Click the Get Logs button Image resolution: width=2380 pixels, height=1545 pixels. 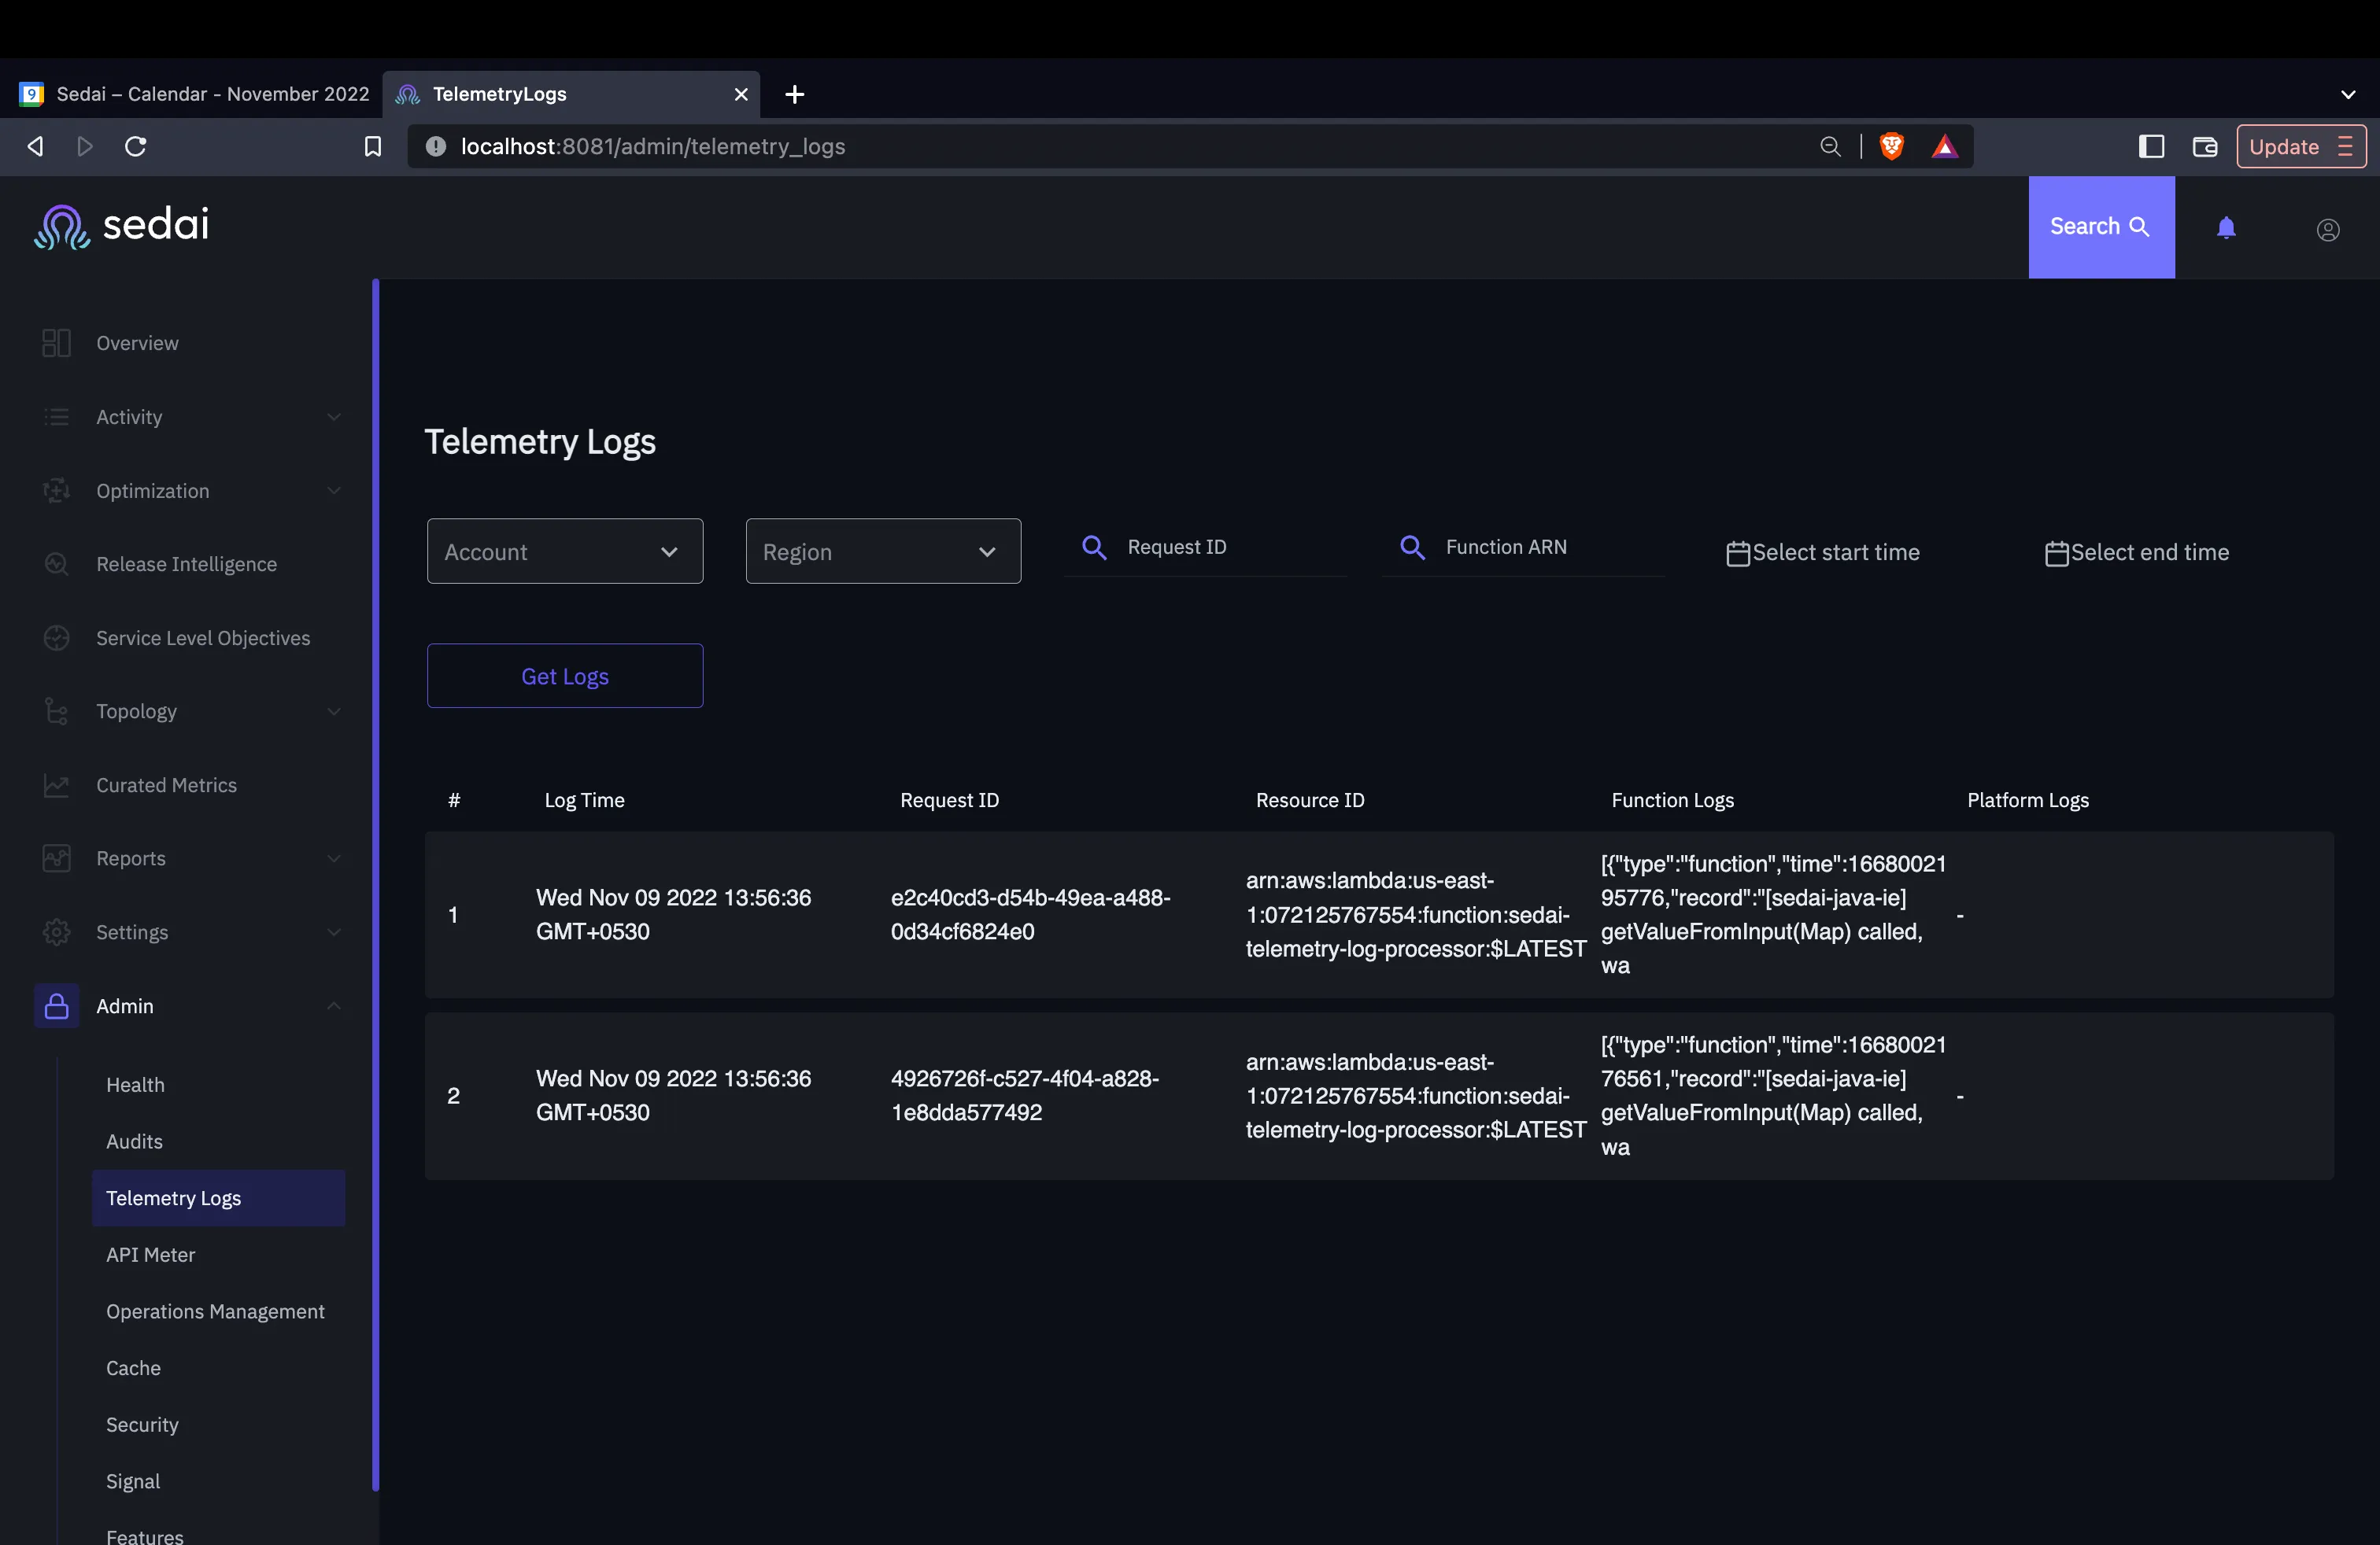pos(564,677)
